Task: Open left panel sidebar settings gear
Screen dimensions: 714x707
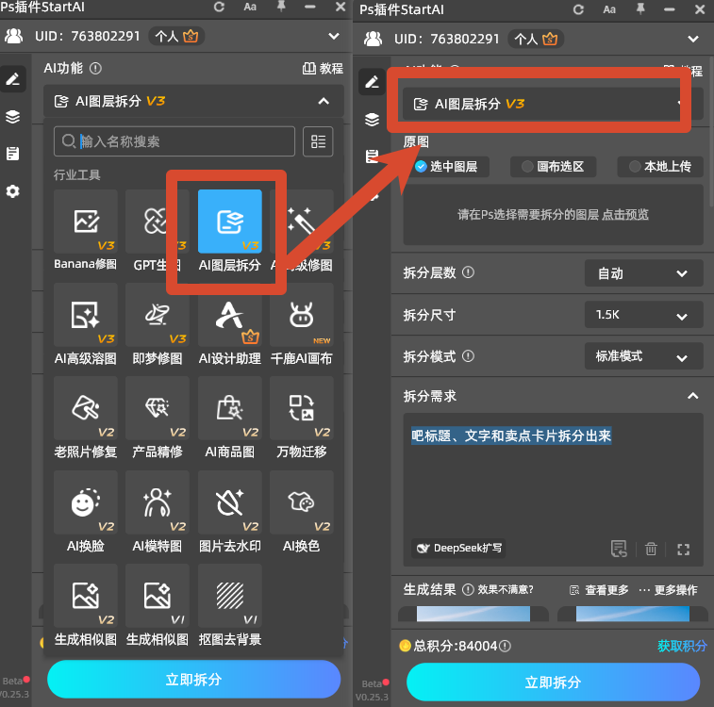Action: click(x=13, y=191)
